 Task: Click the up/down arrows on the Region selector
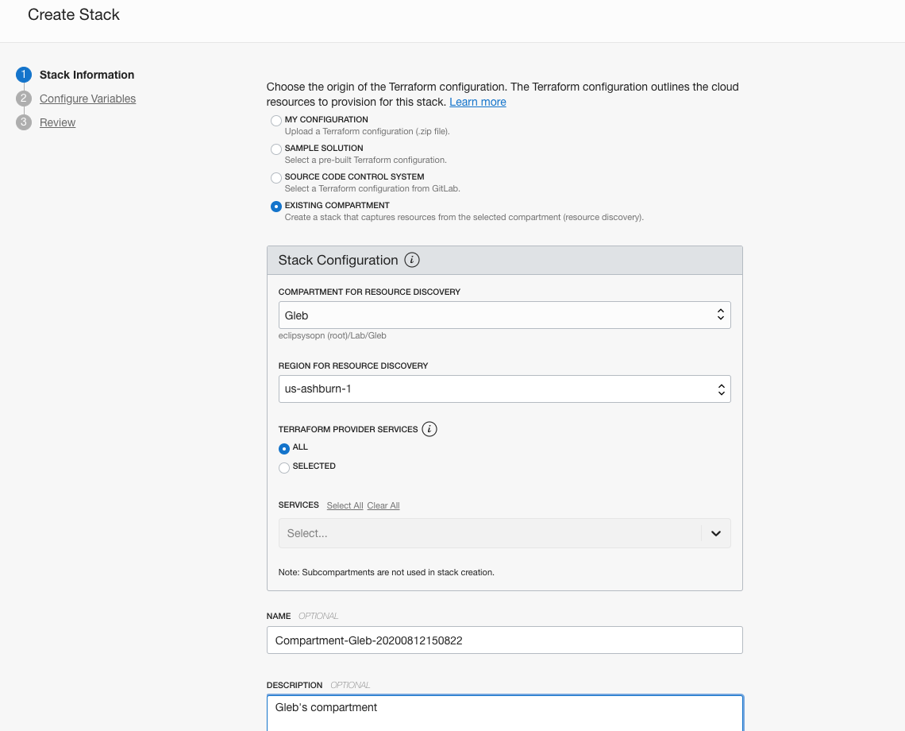720,389
